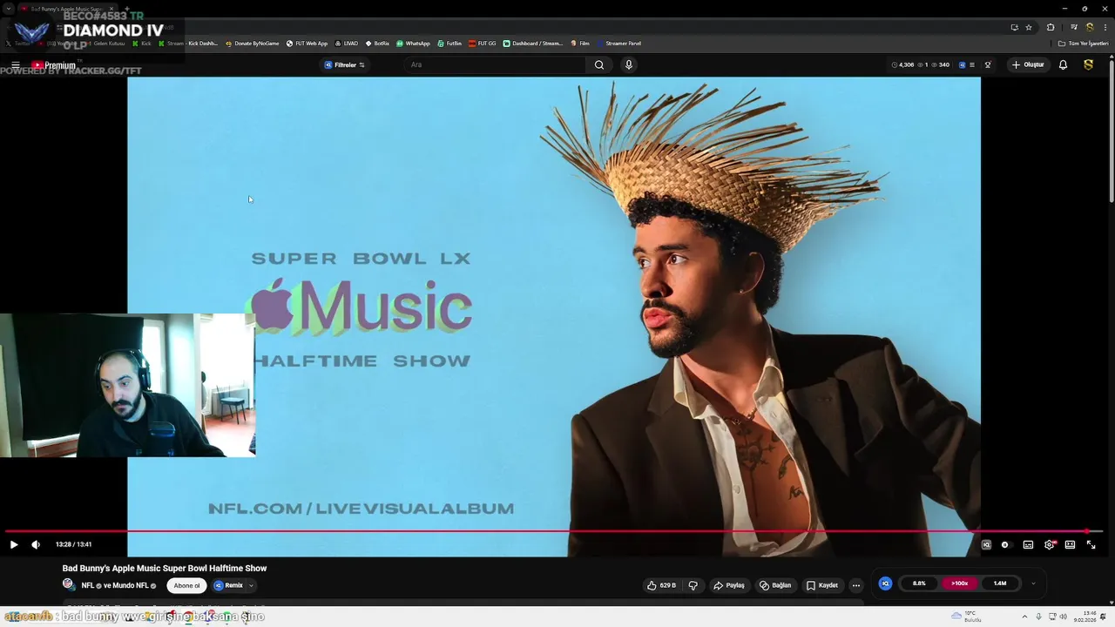
Task: Open the Donate ByNoGame bookmark
Action: pyautogui.click(x=253, y=43)
